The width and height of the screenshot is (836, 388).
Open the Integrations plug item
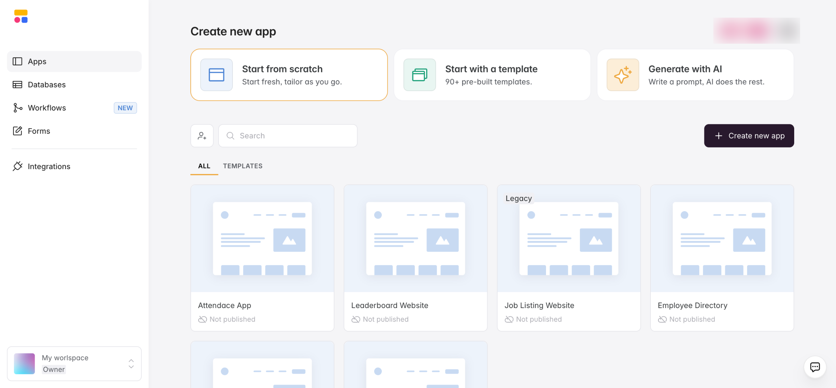49,166
